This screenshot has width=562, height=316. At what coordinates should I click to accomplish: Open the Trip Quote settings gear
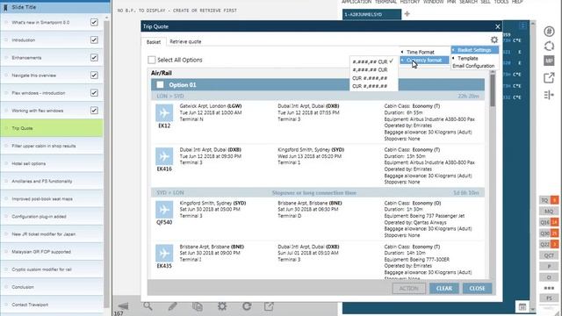click(x=494, y=39)
